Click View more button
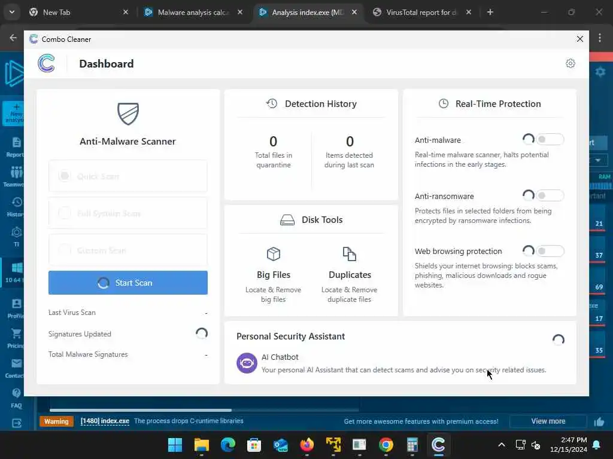 (548, 421)
